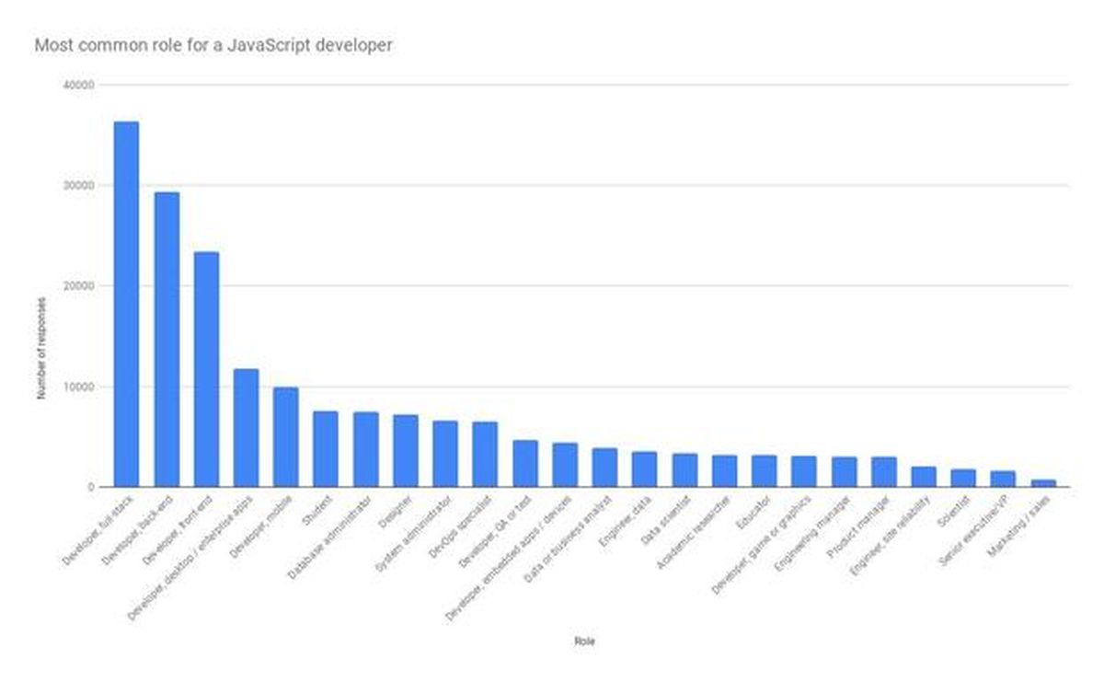Click the 'Developer, back-end' bar

[166, 341]
